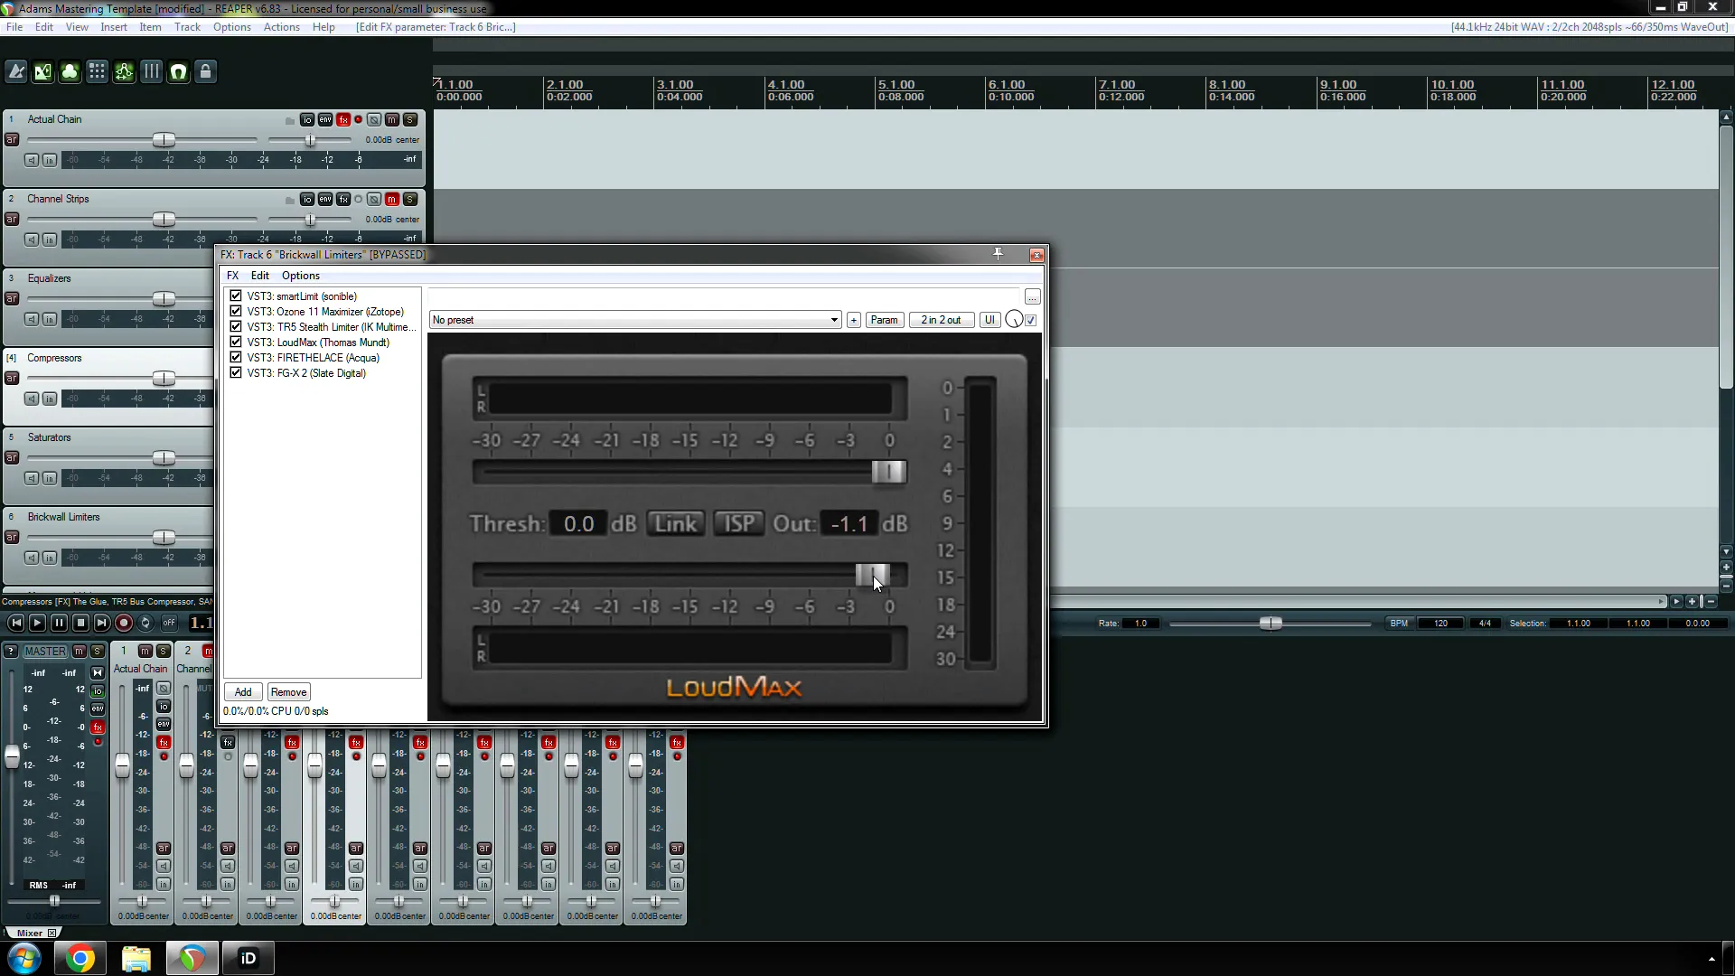
Task: Uncheck FIRETHELACE (Acqua) plugin checkbox
Action: click(236, 357)
